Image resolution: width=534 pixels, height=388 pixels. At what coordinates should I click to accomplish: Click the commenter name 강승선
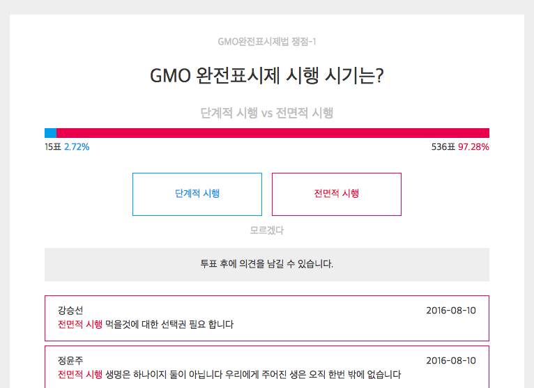(x=70, y=311)
